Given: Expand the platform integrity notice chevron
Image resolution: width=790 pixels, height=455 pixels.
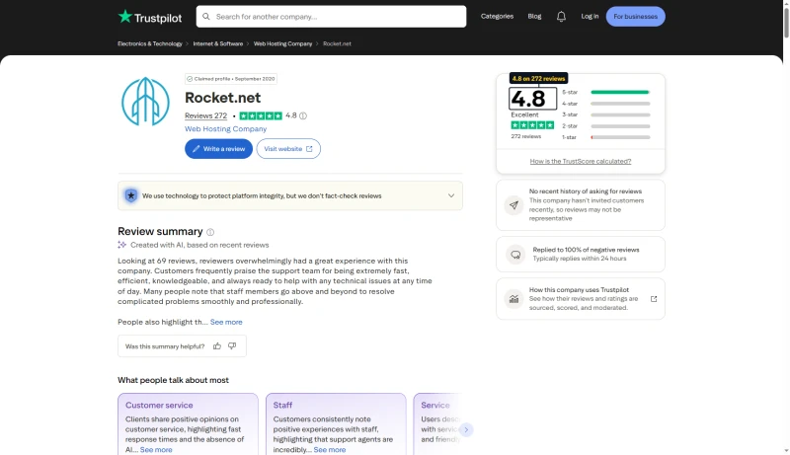Looking at the screenshot, I should tap(451, 195).
